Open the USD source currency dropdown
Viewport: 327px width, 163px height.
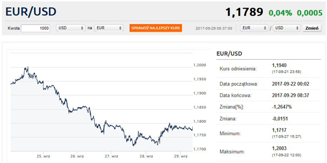coord(71,28)
